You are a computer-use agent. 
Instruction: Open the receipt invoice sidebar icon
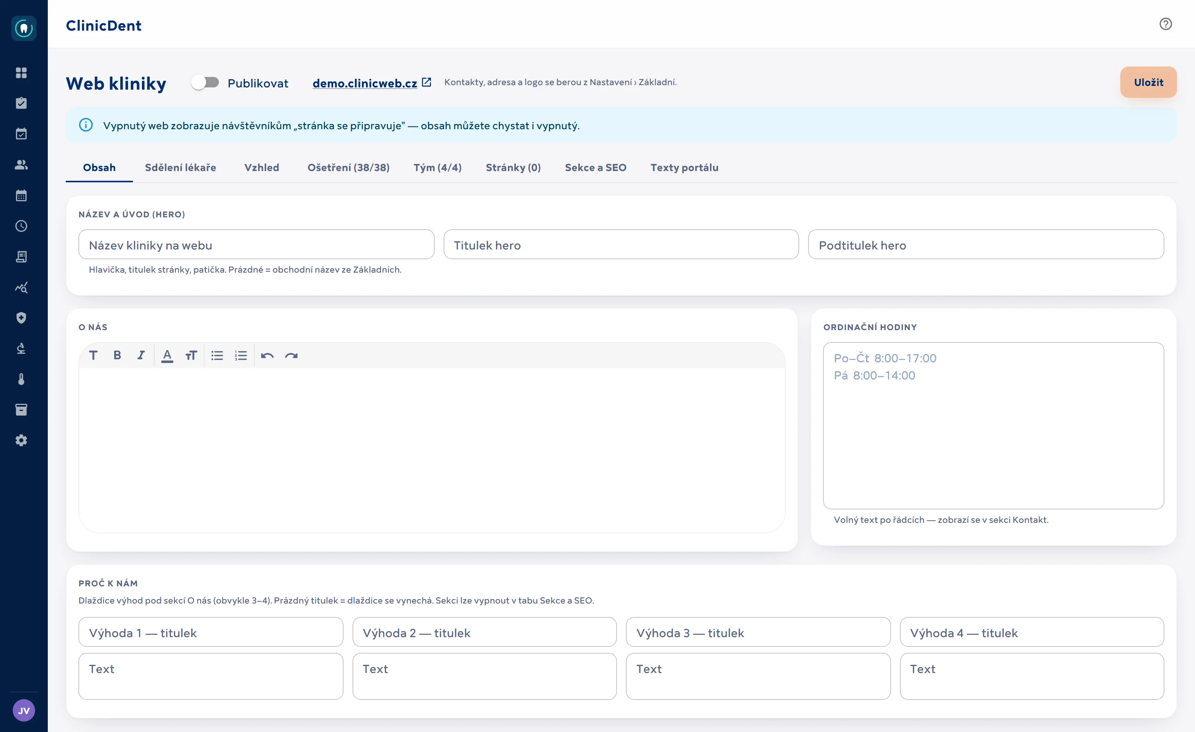pyautogui.click(x=21, y=257)
